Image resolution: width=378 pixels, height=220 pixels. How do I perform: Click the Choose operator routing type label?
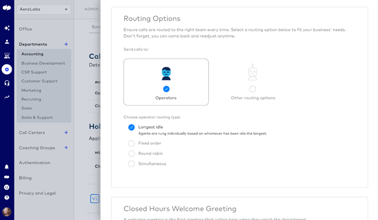(x=152, y=117)
